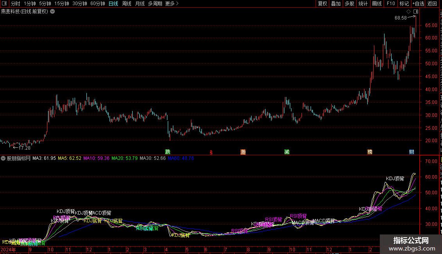Click the diamond marker icon near 68.58
This screenshot has height=254, width=442.
pos(408,12)
